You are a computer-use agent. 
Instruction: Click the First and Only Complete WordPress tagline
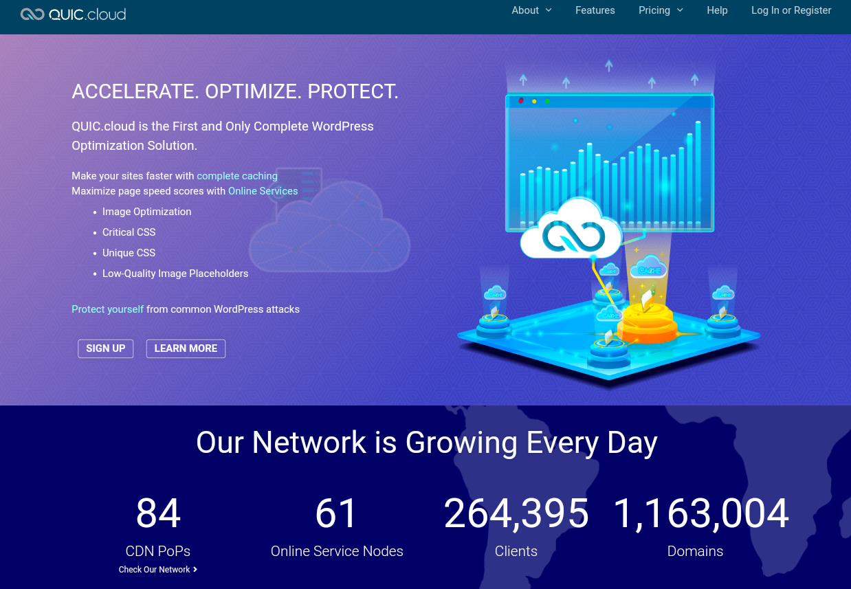click(223, 136)
